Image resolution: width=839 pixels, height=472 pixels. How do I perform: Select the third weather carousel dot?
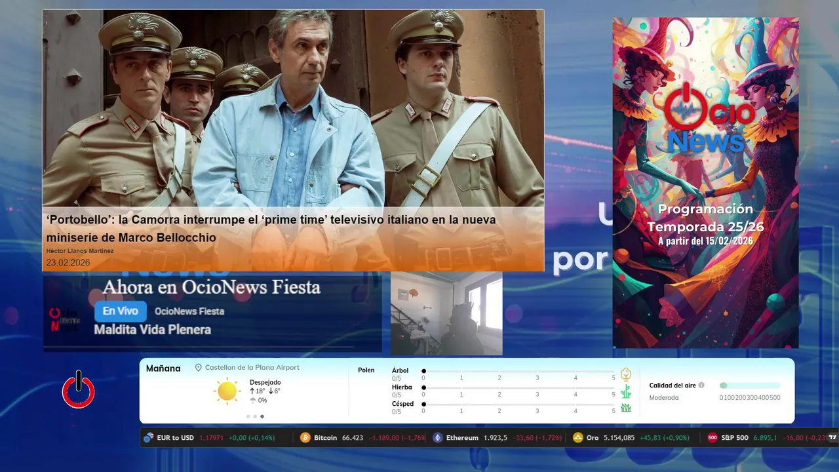coord(262,416)
